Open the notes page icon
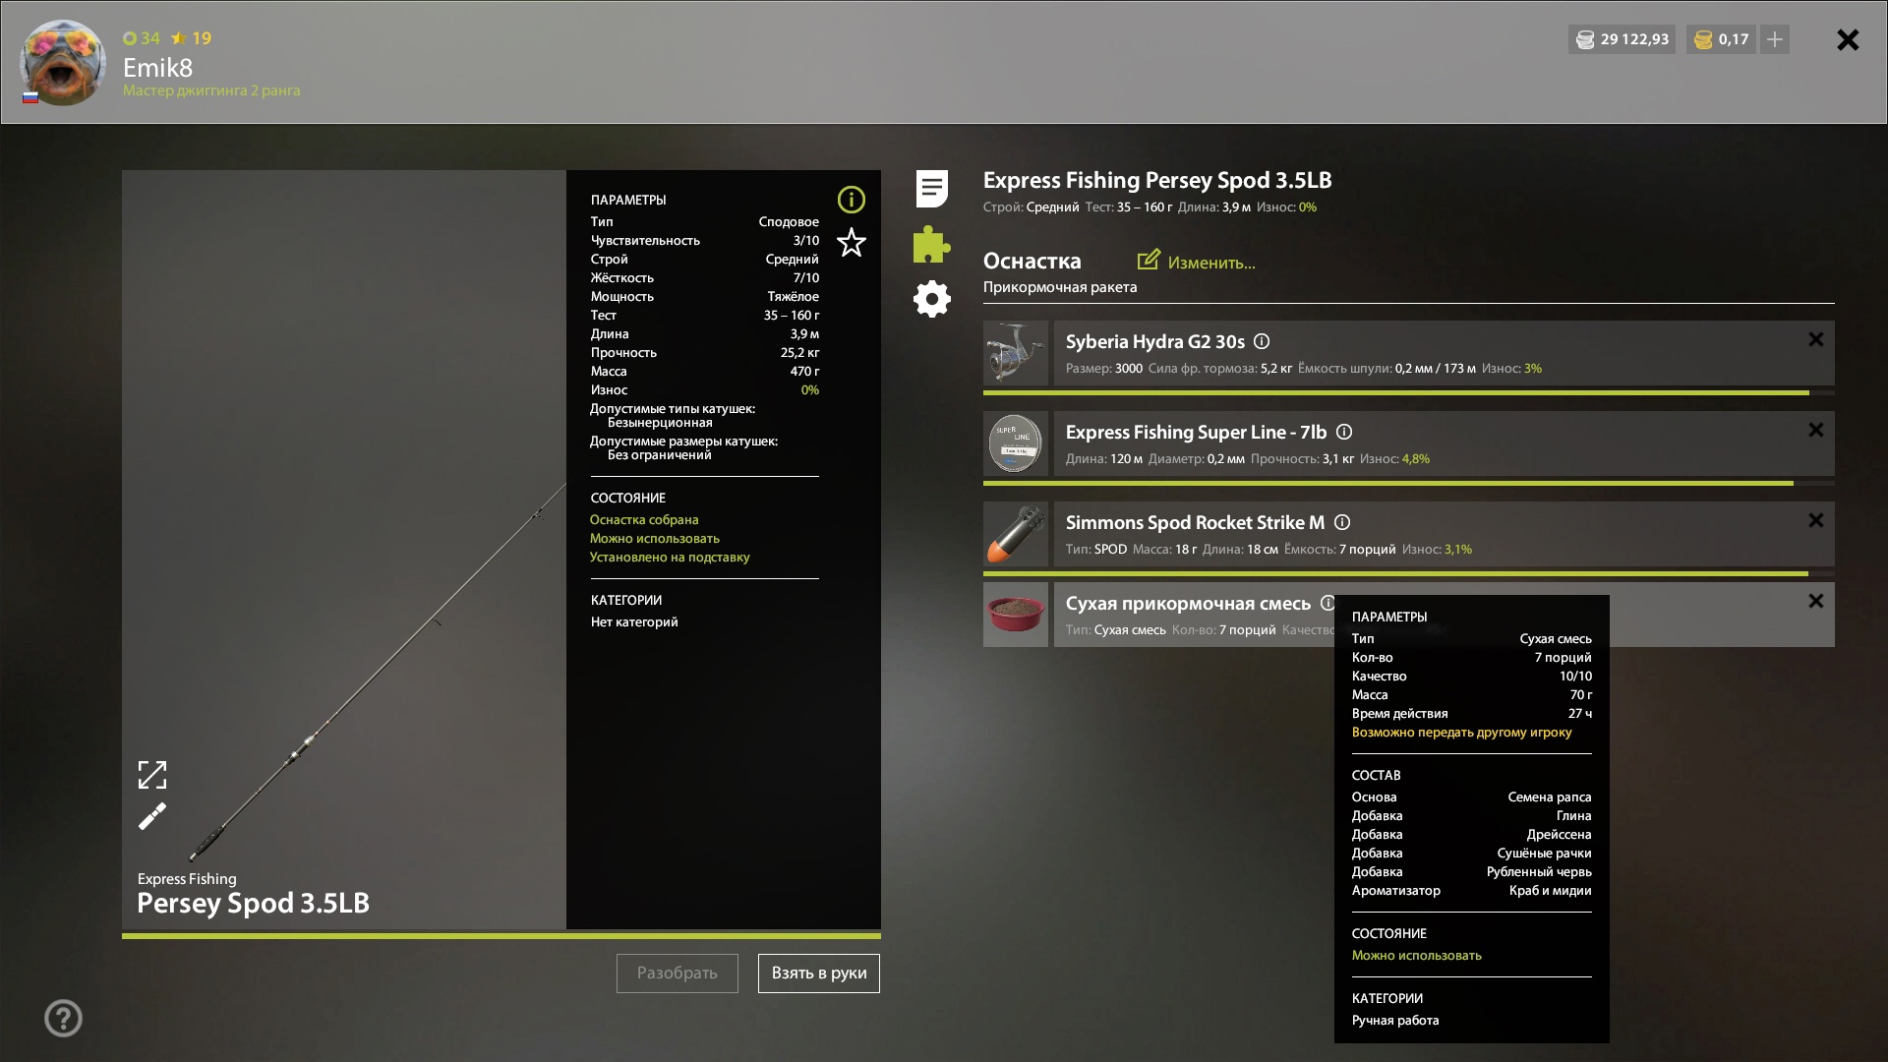 pos(931,189)
